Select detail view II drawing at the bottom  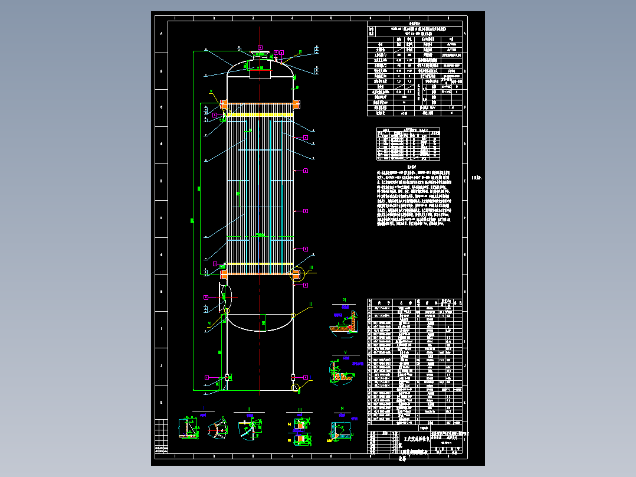[250, 430]
